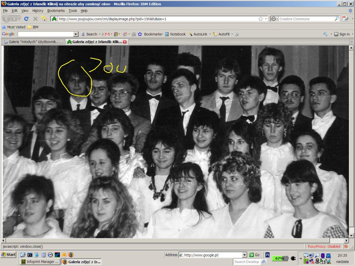The height and width of the screenshot is (266, 355).
Task: Click the vertical scrollbar down arrow
Action: pyautogui.click(x=351, y=236)
